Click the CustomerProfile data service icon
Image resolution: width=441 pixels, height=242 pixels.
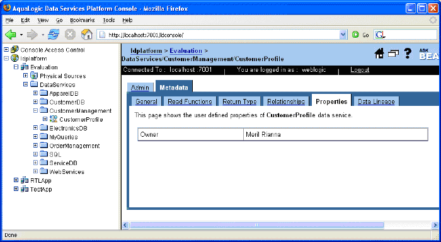[54, 119]
